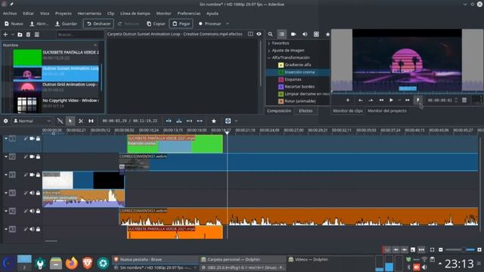This screenshot has width=484, height=272.
Task: Switch to Monitor del proyecto tab
Action: (x=386, y=111)
